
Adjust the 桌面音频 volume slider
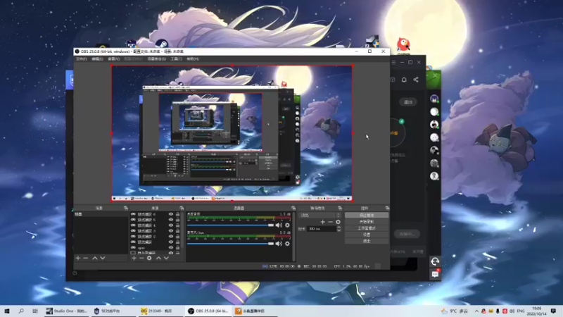click(x=231, y=225)
